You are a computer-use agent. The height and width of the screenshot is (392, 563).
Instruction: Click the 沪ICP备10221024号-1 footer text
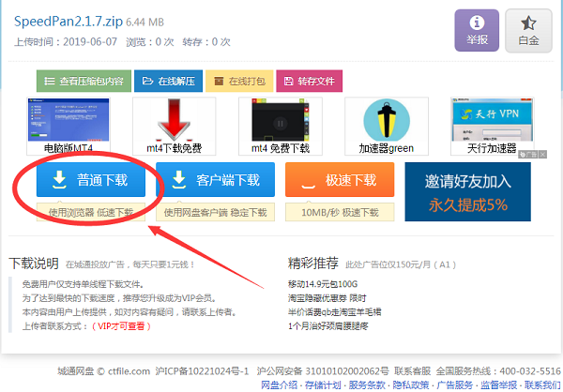click(x=202, y=370)
